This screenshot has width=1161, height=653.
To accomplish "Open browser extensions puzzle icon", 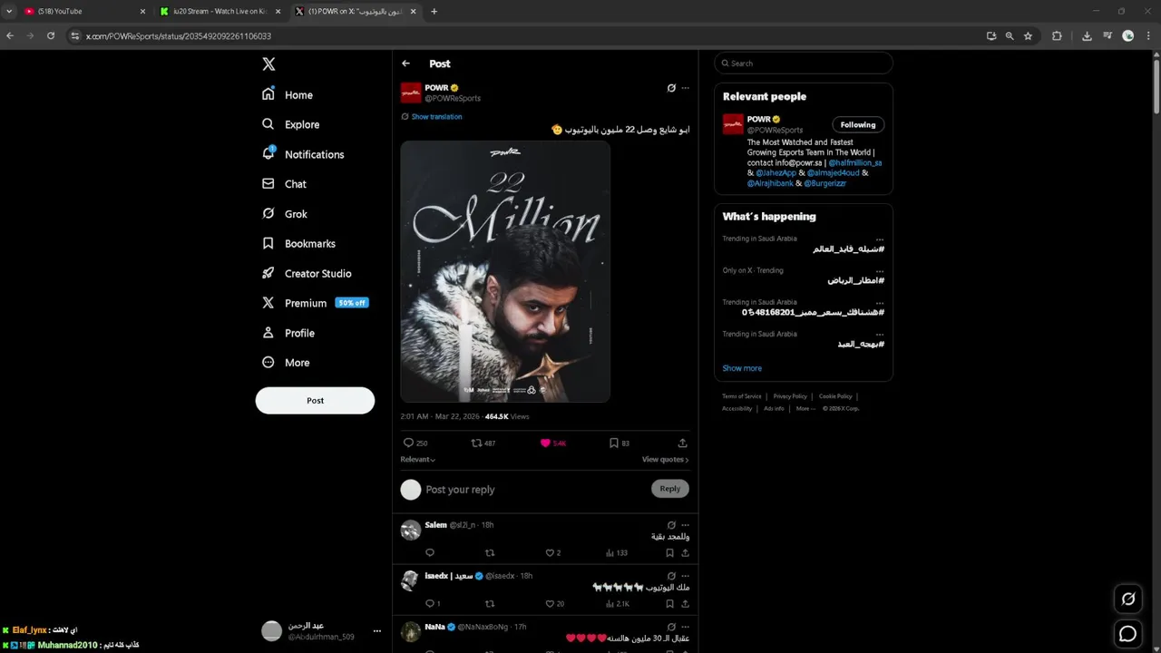I will coord(1057,36).
